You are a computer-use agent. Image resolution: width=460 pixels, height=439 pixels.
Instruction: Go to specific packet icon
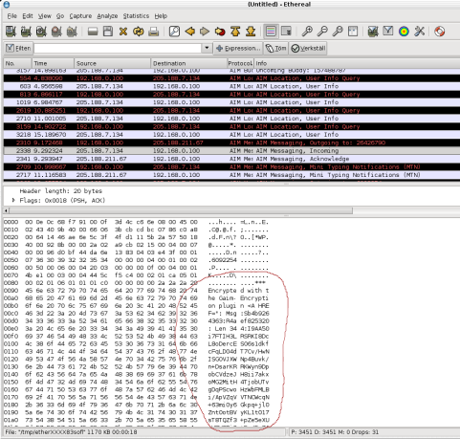coord(220,32)
